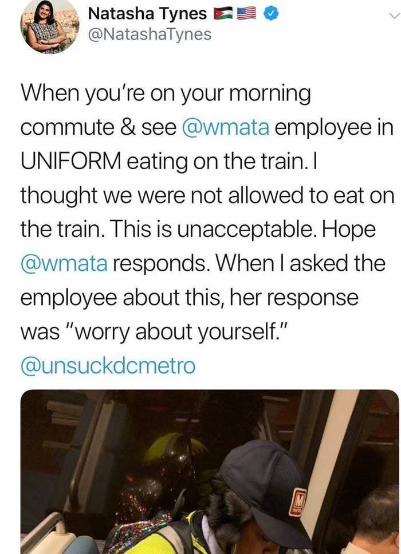Click the United States flag emoji

(246, 13)
